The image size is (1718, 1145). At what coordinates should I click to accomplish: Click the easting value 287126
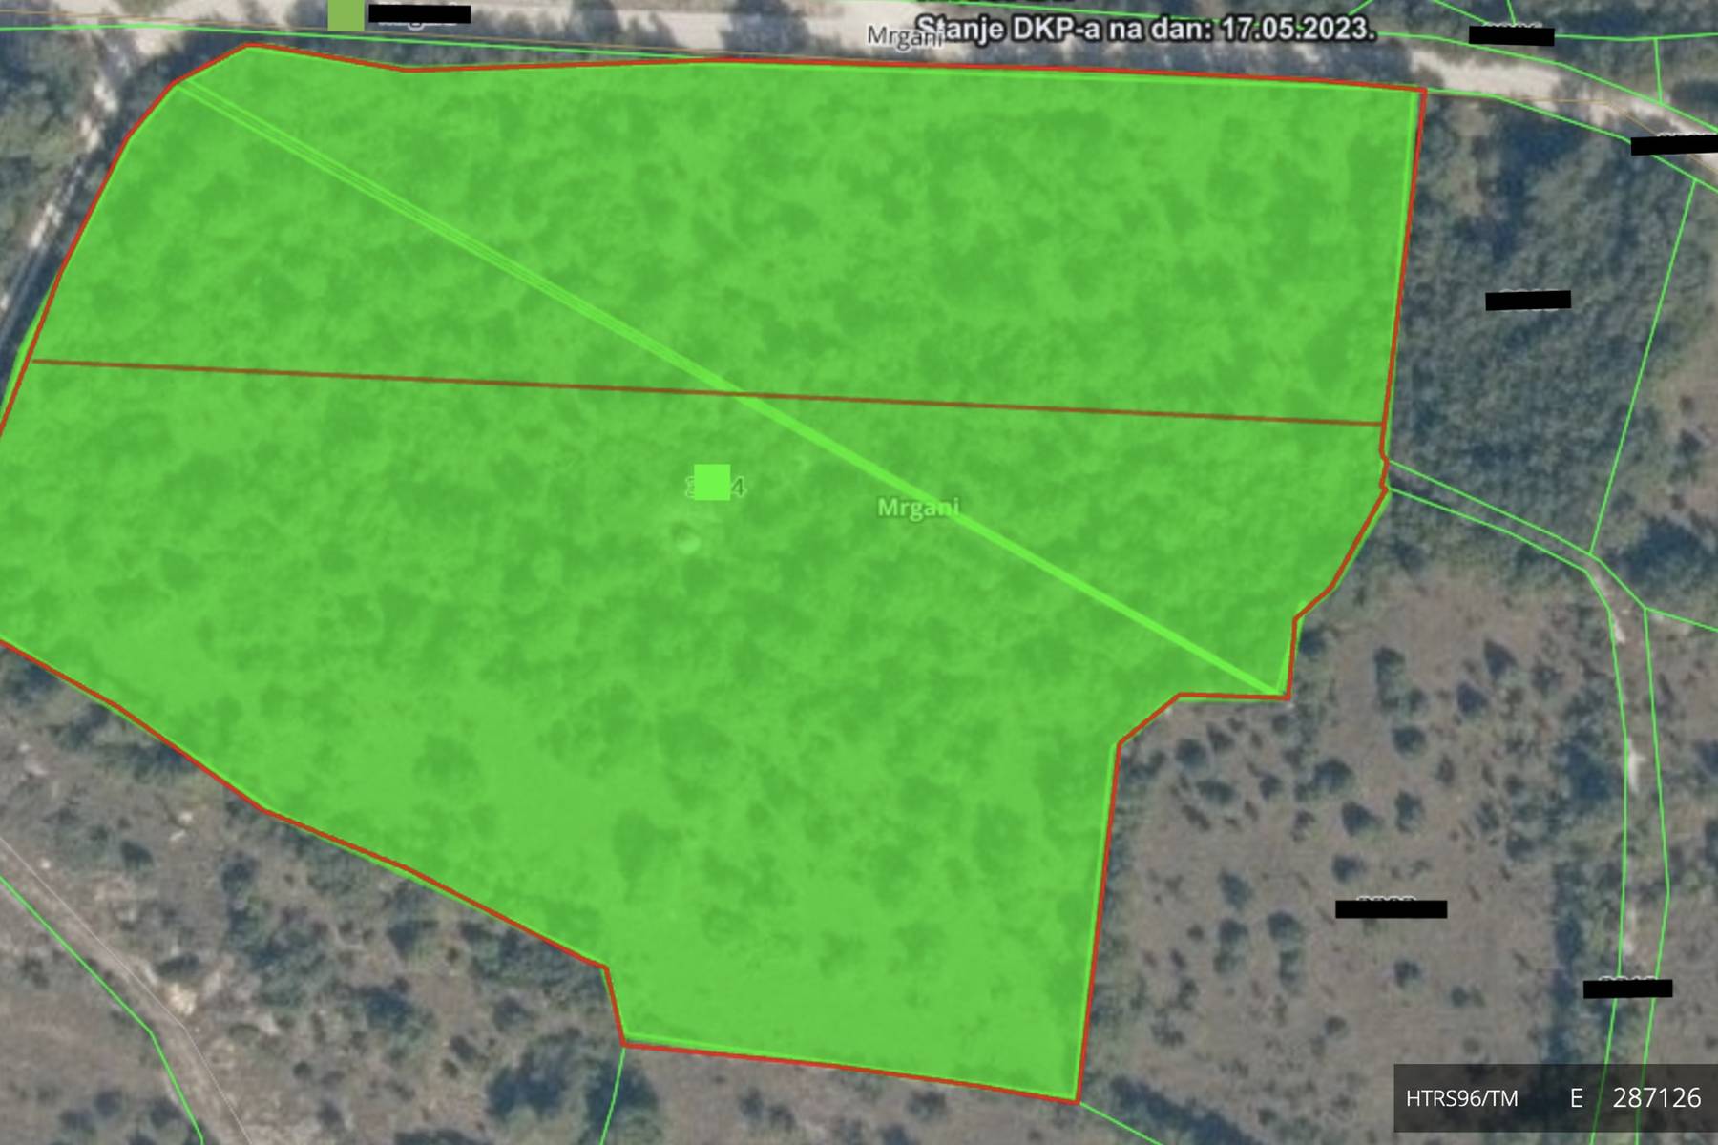click(x=1656, y=1098)
